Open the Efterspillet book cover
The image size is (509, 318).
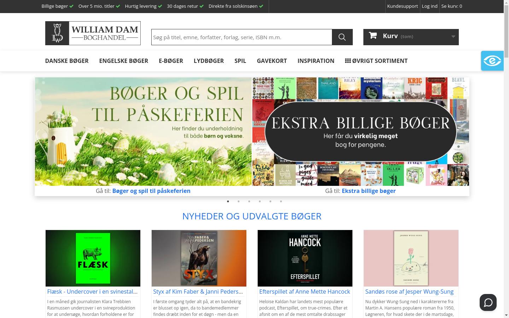click(x=305, y=258)
